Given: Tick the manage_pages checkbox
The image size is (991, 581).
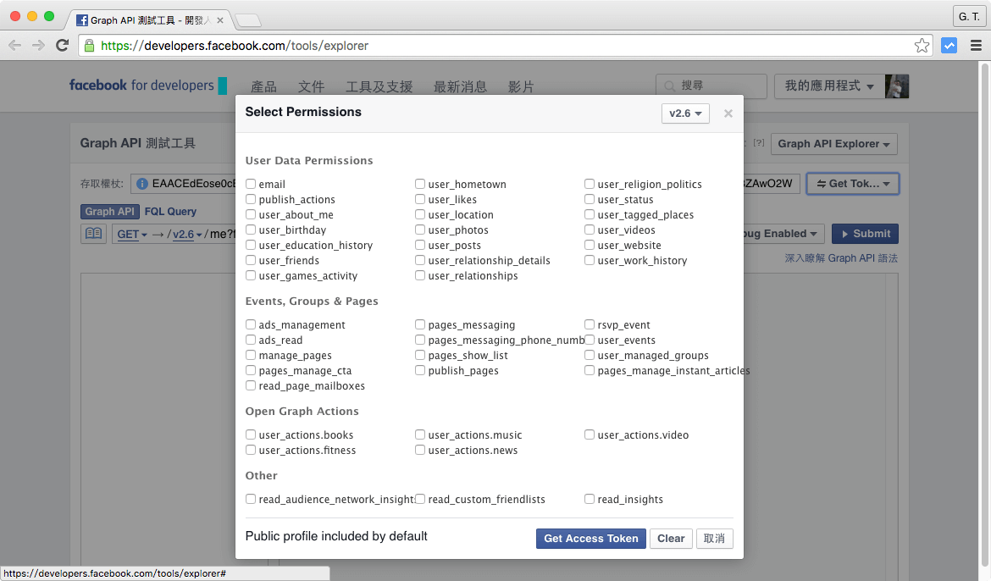Looking at the screenshot, I should pos(251,355).
